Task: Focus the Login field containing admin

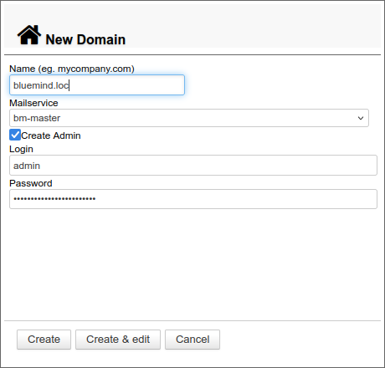Action: [193, 166]
